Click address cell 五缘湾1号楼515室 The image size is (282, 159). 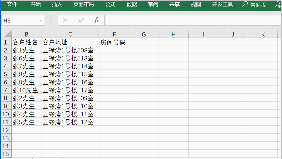tap(70, 74)
